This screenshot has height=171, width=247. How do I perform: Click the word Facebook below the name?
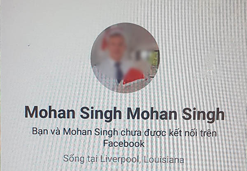coord(124,144)
